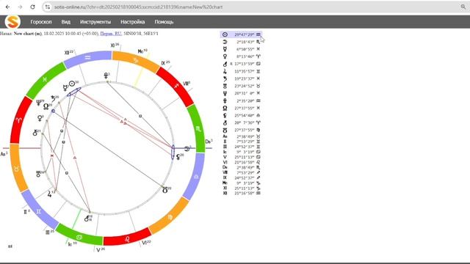Image resolution: width=470 pixels, height=264 pixels.
Task: Select the Lilith row in the positions list
Action: (x=242, y=115)
